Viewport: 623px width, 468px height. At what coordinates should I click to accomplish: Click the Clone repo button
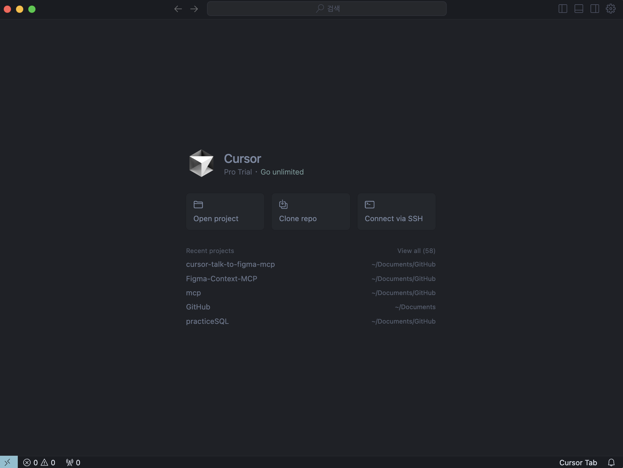tap(311, 212)
